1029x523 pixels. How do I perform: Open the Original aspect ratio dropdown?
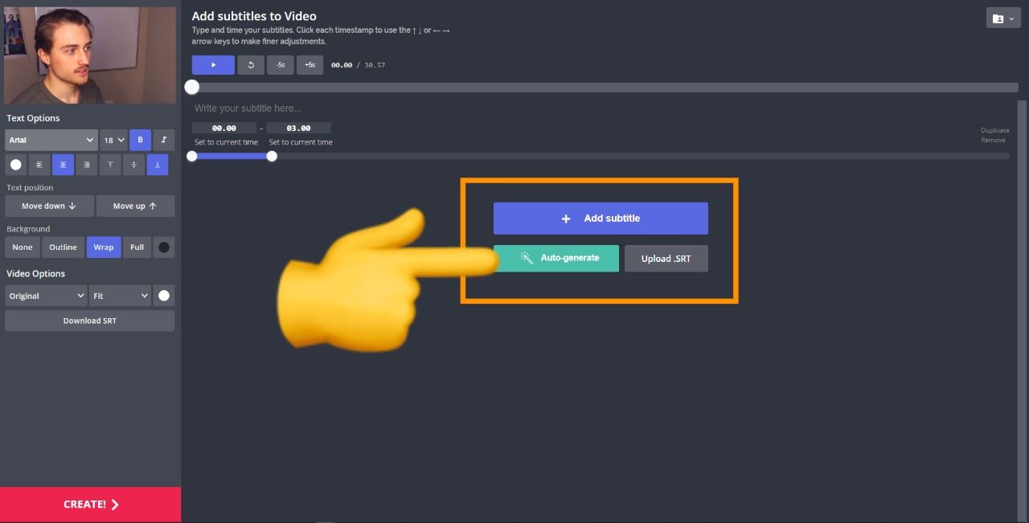(x=46, y=296)
